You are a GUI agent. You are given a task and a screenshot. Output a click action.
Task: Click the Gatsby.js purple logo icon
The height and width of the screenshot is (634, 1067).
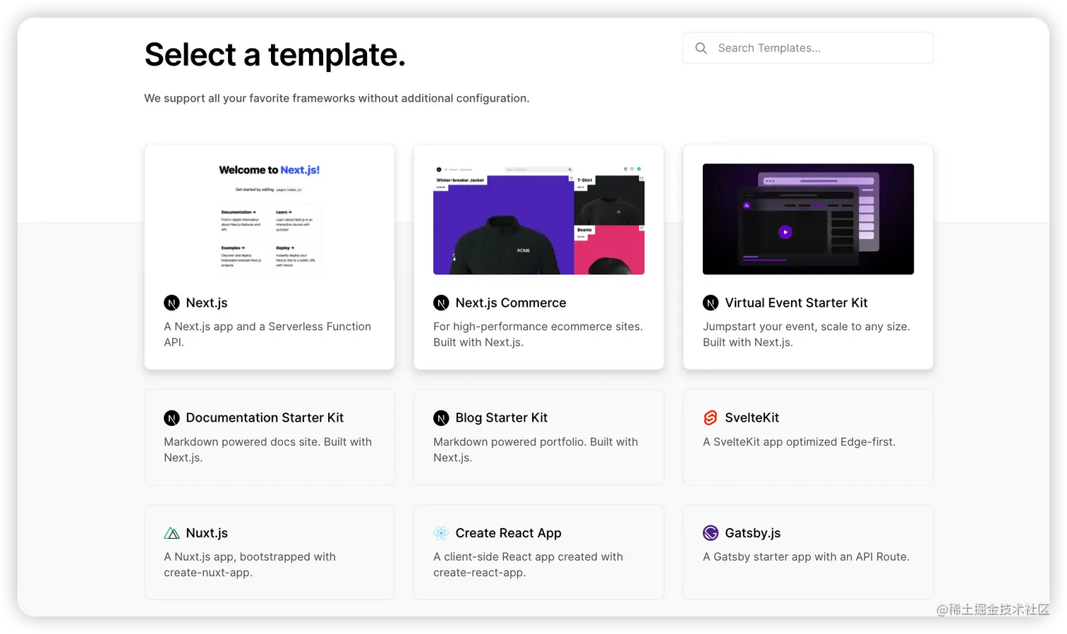(711, 533)
